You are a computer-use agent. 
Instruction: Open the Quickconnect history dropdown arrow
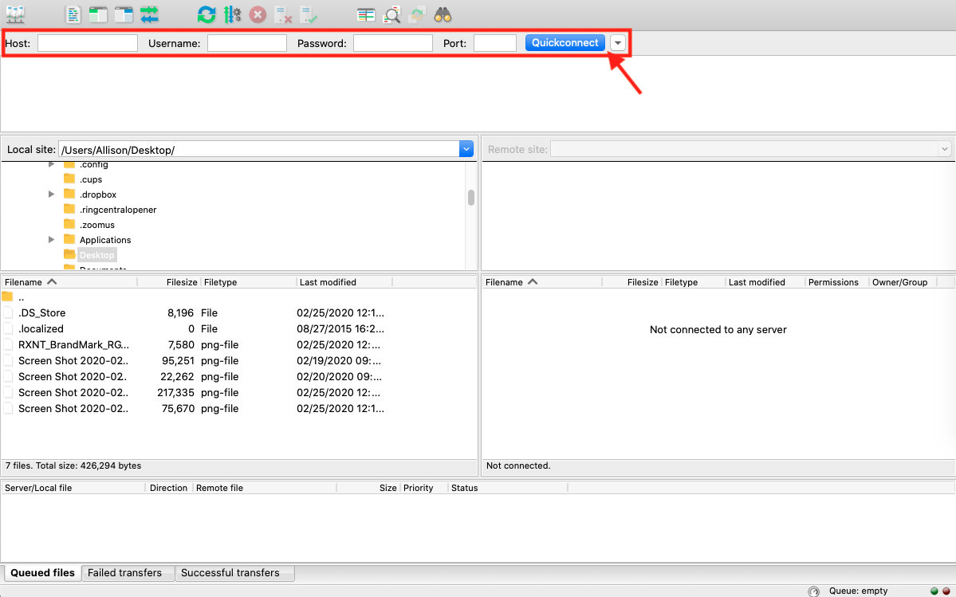(x=618, y=43)
